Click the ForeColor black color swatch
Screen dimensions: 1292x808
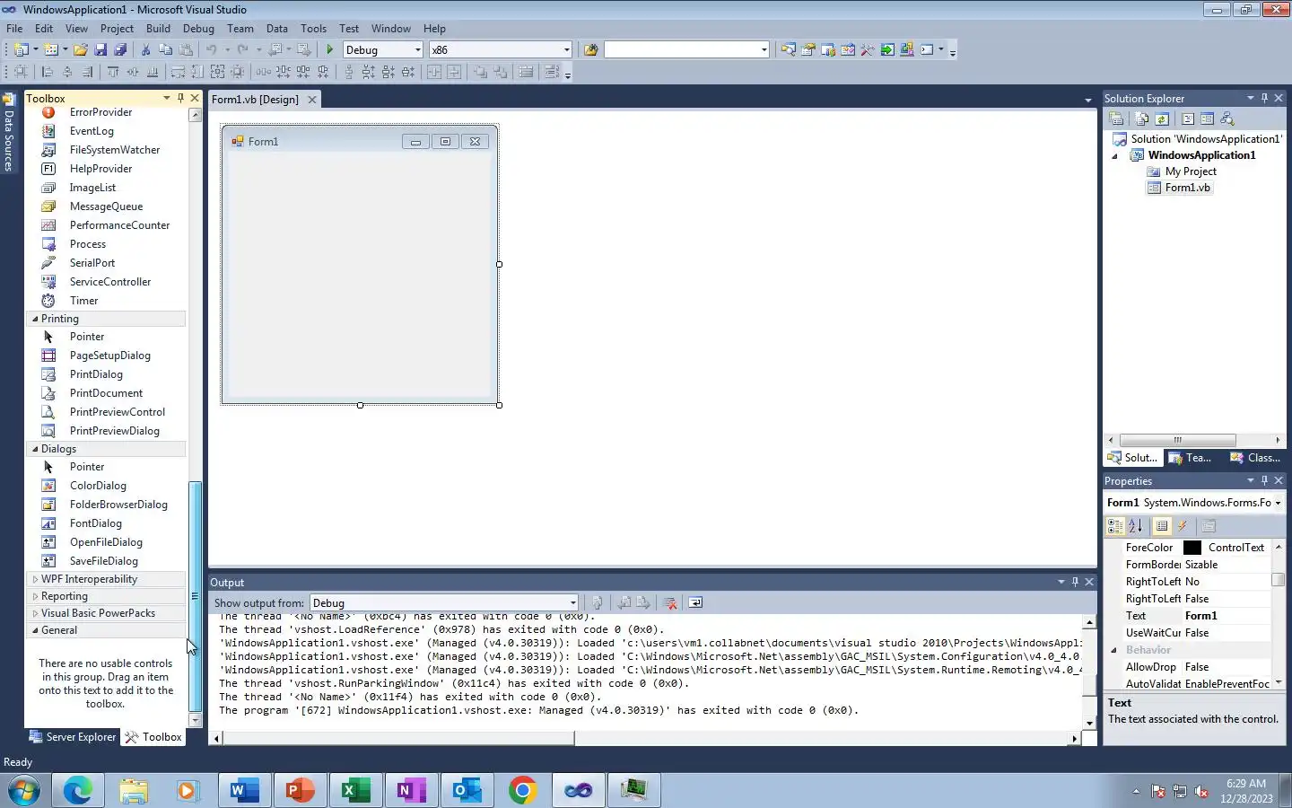(1192, 548)
